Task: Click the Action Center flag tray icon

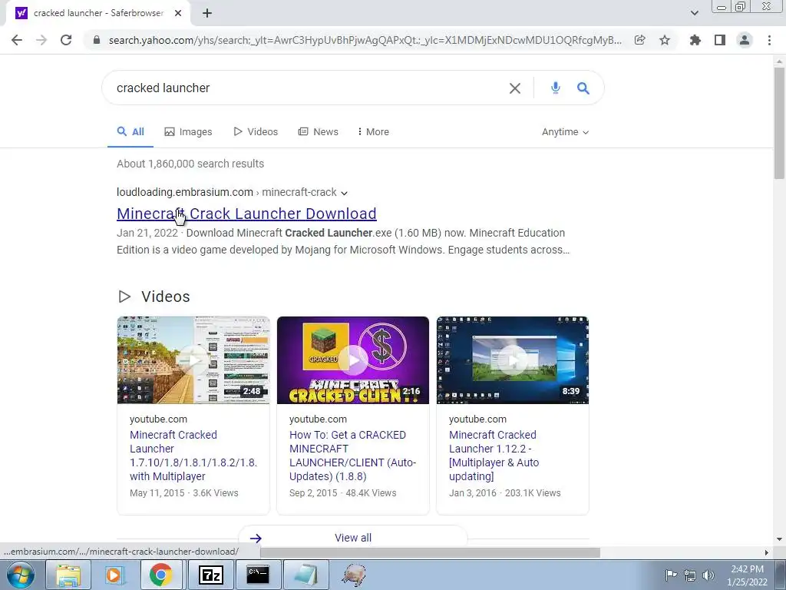Action: point(670,575)
